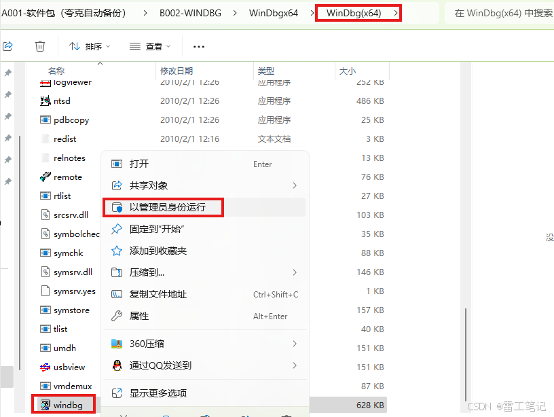Click the symbolcheck file icon
This screenshot has width=554, height=417.
click(x=45, y=234)
